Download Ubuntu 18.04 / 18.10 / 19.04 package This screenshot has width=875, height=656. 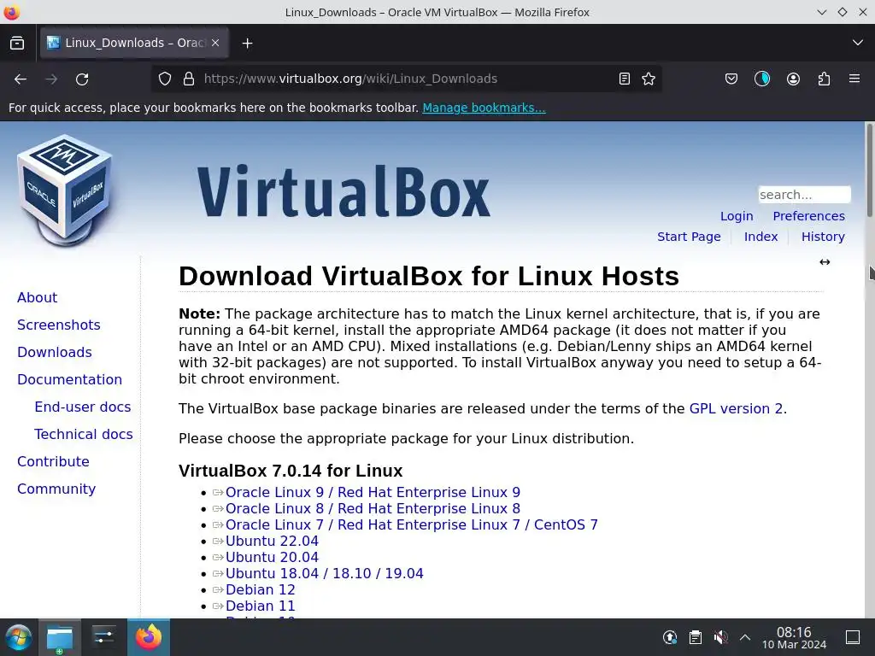[324, 573]
